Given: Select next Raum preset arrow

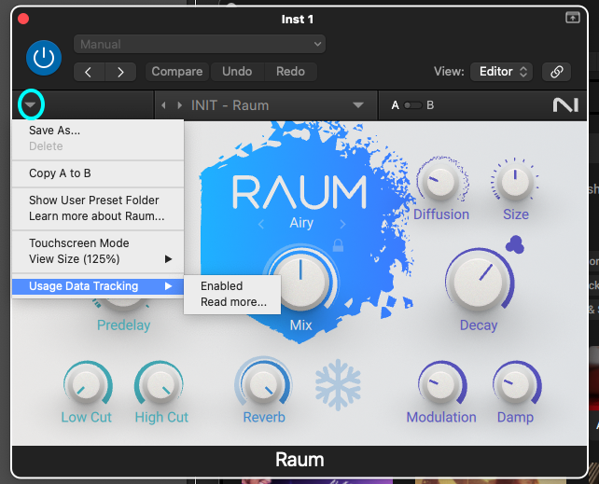Looking at the screenshot, I should click(x=179, y=105).
